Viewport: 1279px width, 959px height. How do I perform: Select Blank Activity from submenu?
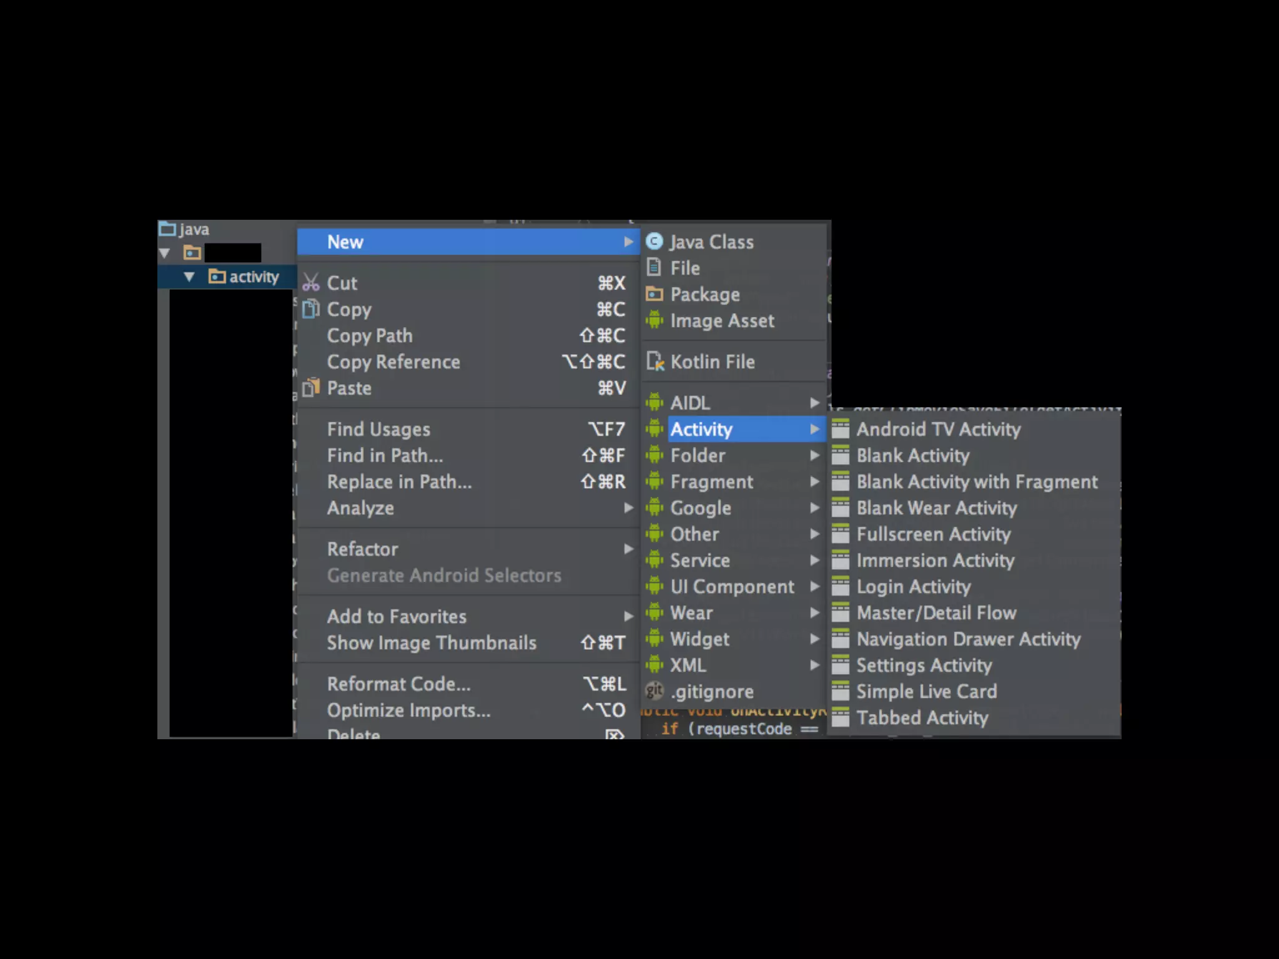912,455
